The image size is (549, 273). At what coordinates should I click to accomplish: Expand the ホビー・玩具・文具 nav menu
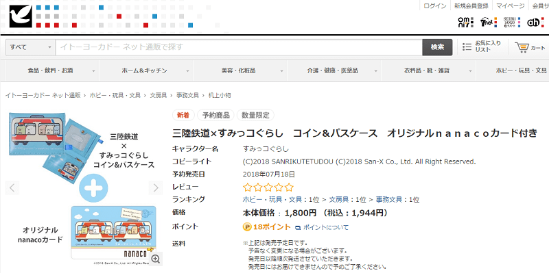tap(513, 71)
